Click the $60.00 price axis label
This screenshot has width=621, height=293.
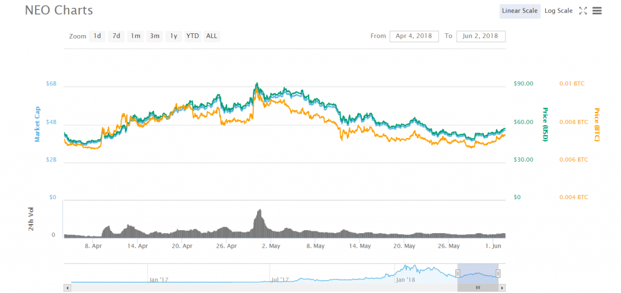[523, 122]
